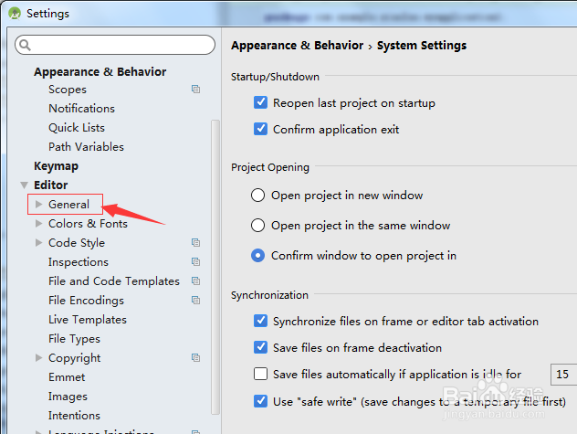The width and height of the screenshot is (577, 434).
Task: Click the search magnifier icon in Settings
Action: tap(25, 45)
